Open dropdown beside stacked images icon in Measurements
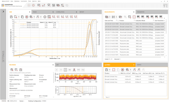Image resolution: width=169 pixels, height=102 pixels. [x=110, y=17]
